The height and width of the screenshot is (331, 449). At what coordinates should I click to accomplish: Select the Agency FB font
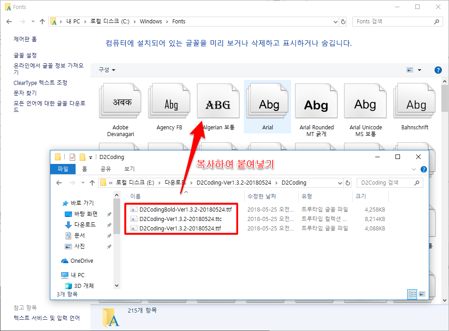pos(169,106)
